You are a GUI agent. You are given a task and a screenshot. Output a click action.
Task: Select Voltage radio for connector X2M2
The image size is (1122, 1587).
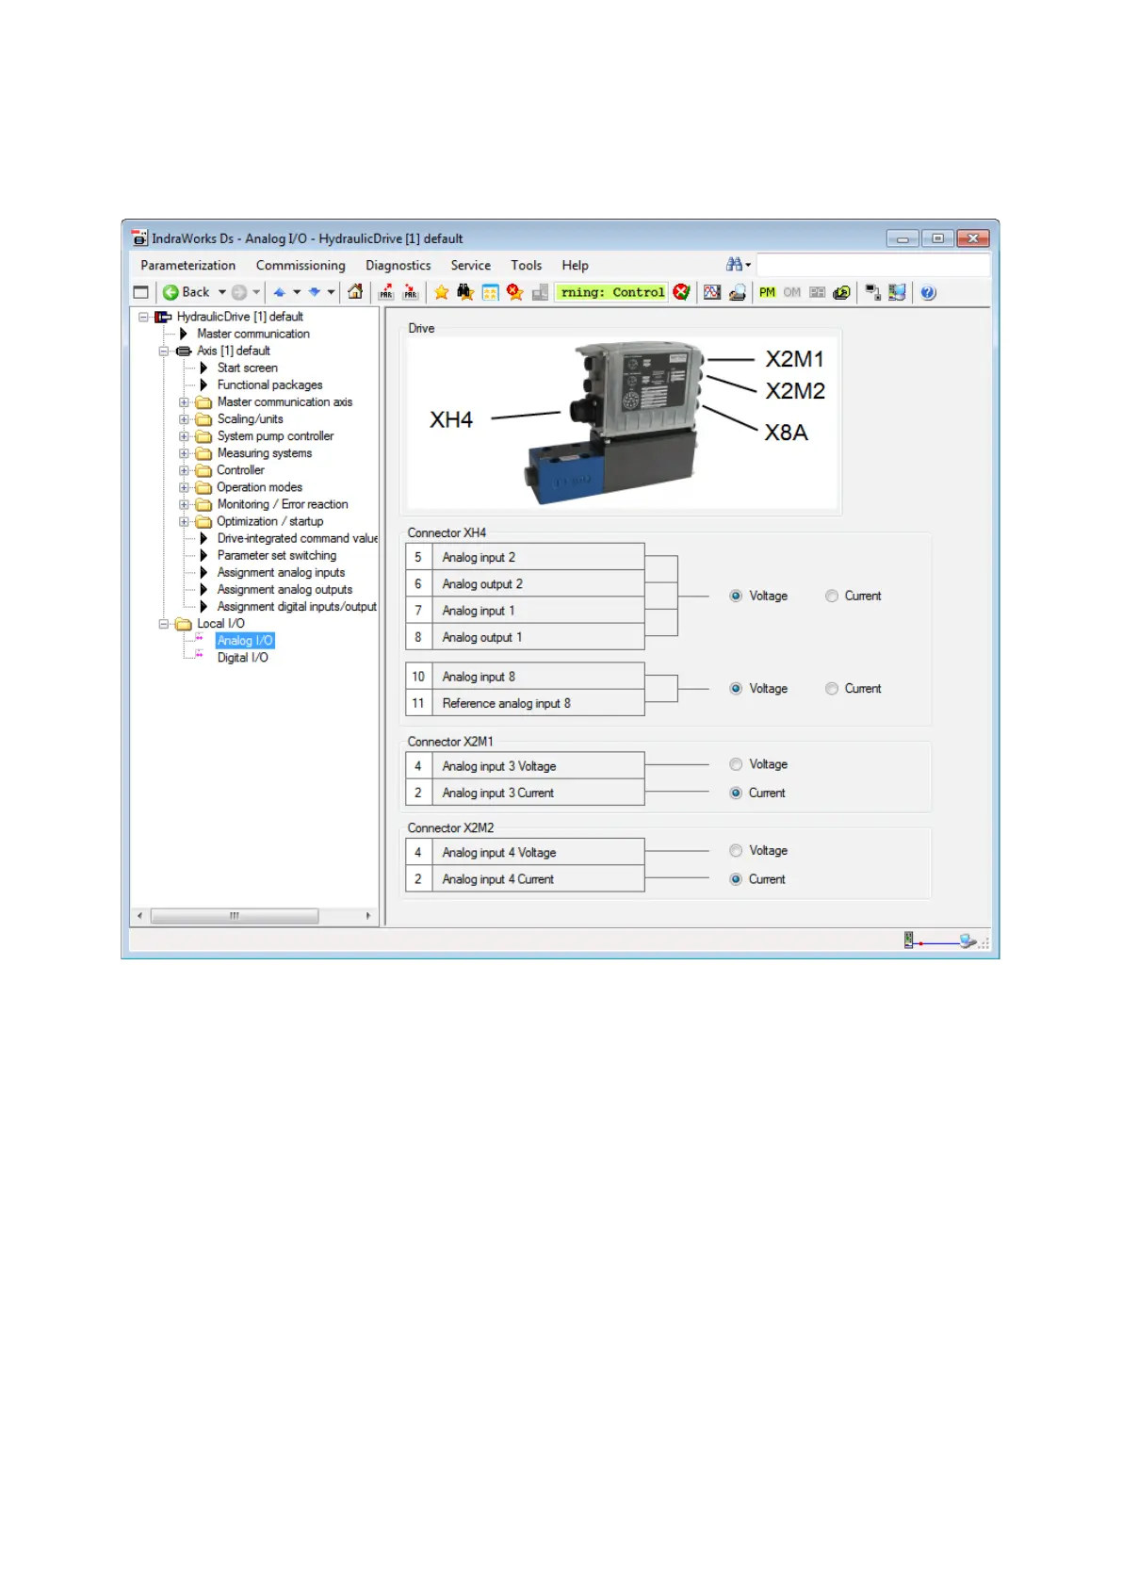[736, 851]
